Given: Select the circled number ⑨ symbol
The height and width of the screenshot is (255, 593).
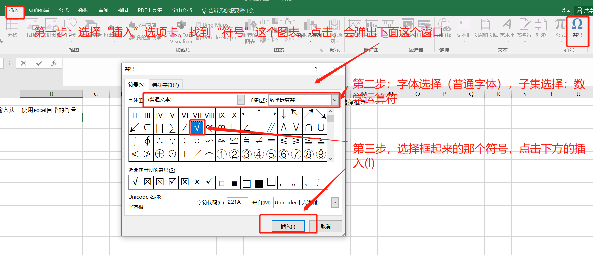Looking at the screenshot, I should pyautogui.click(x=321, y=154).
